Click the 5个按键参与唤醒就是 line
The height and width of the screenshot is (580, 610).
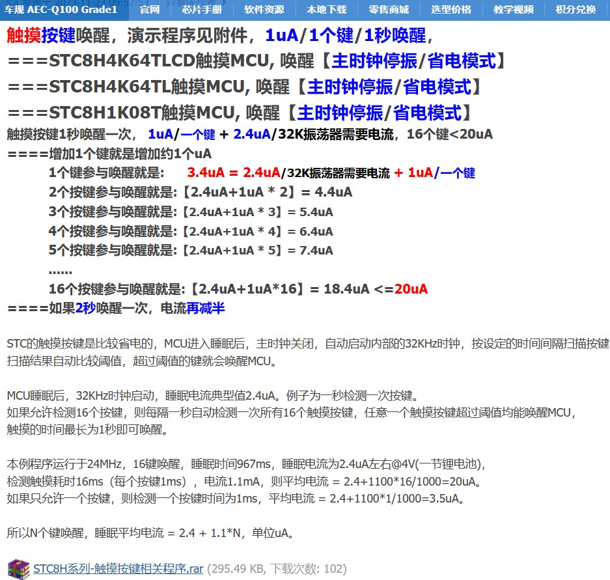tap(191, 250)
